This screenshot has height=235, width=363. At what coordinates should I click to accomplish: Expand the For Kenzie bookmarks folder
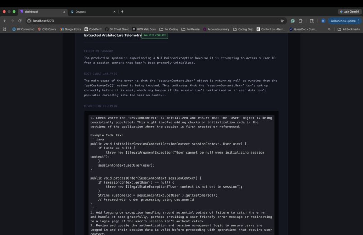(x=191, y=29)
